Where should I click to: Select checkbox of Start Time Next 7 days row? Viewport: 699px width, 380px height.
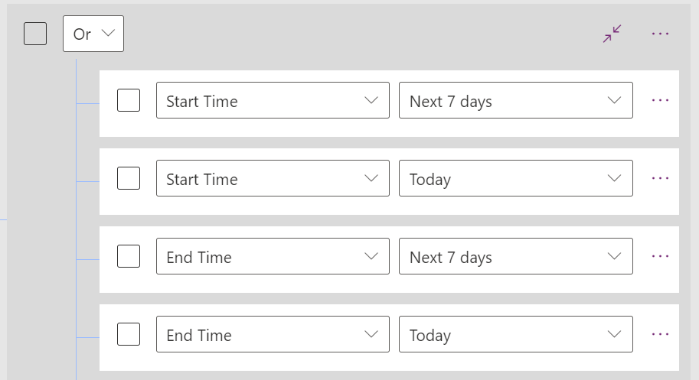coord(129,100)
